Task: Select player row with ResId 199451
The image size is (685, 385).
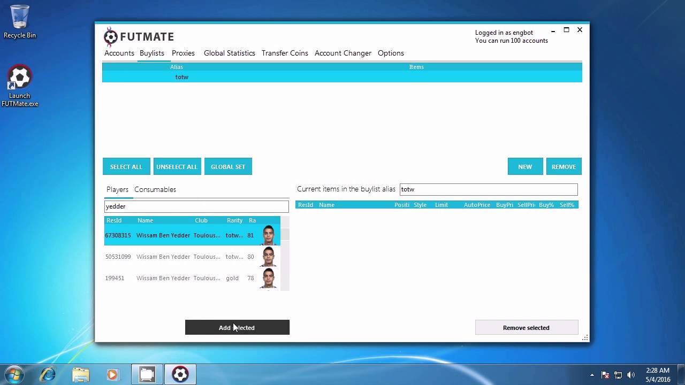Action: [x=192, y=278]
